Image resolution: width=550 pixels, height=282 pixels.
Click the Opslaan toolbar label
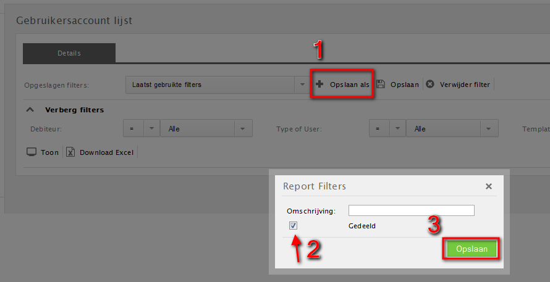click(405, 85)
